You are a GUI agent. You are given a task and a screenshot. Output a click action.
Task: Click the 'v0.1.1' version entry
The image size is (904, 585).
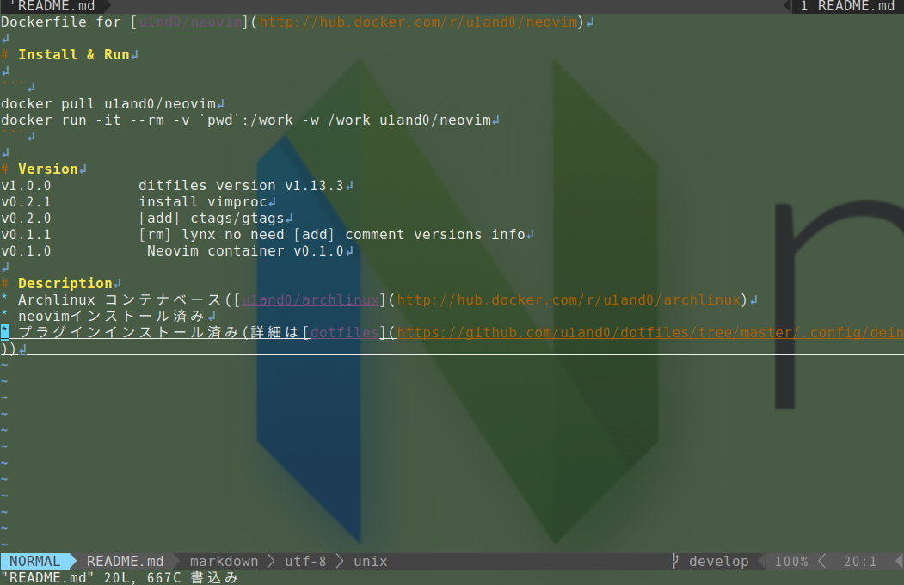[x=26, y=235]
